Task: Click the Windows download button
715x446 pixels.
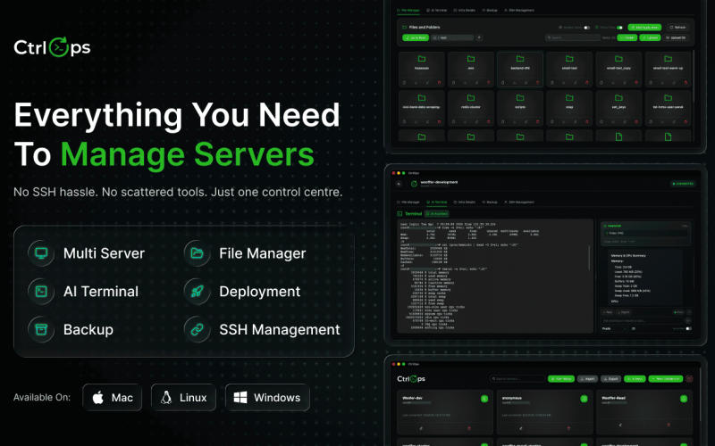Action: tap(267, 397)
